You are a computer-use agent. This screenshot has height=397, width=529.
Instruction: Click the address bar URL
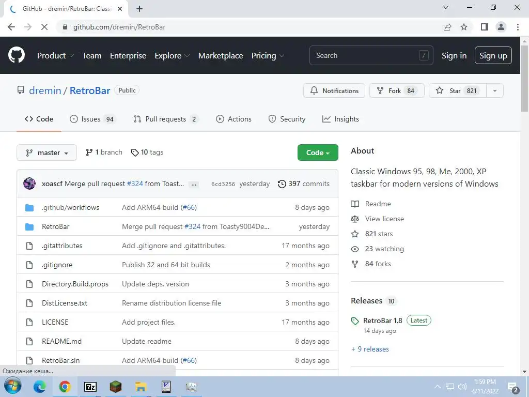click(119, 27)
